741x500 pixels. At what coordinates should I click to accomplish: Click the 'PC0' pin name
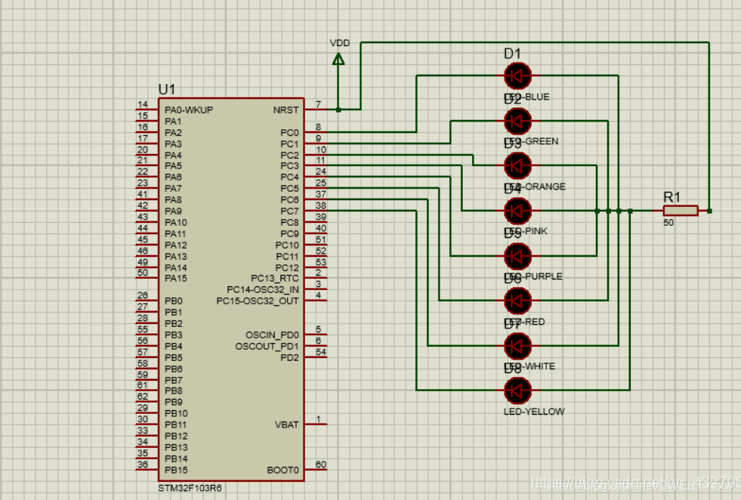(290, 133)
